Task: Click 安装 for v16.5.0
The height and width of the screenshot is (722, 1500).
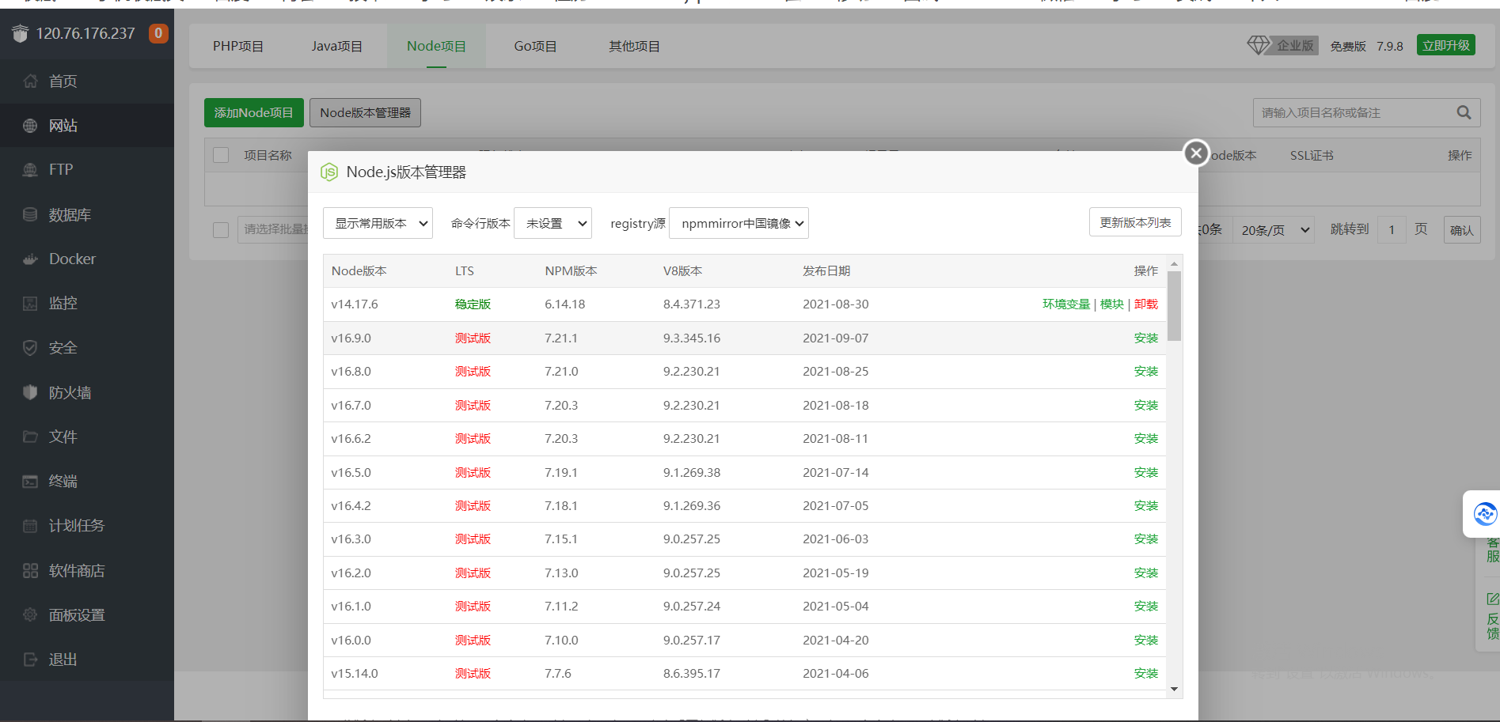Action: click(1146, 472)
